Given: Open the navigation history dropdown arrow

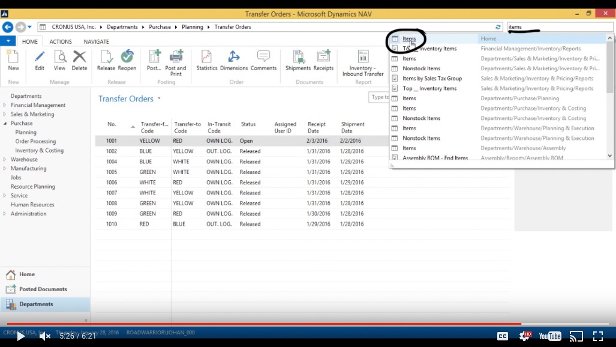Looking at the screenshot, I should point(29,27).
